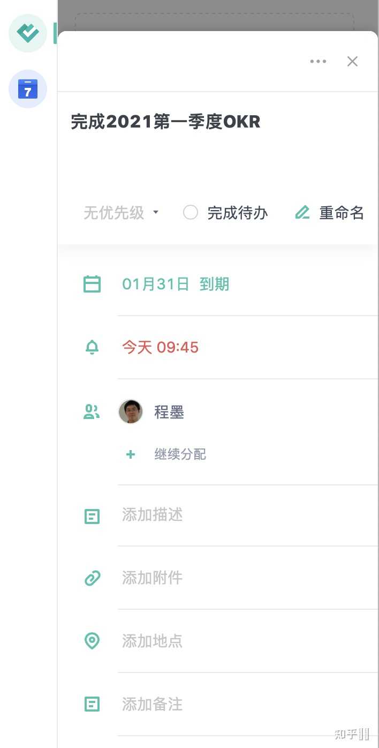Close the task detail panel
Viewport: 379px width, 748px height.
tap(352, 61)
